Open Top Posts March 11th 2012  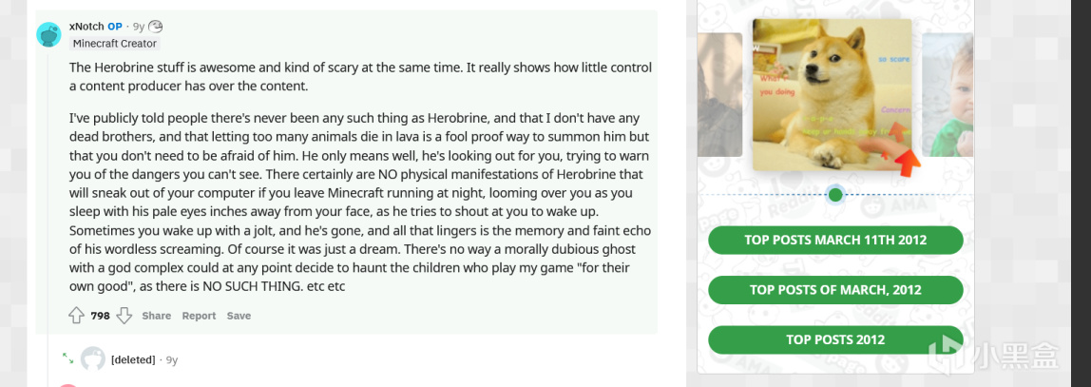pyautogui.click(x=835, y=241)
